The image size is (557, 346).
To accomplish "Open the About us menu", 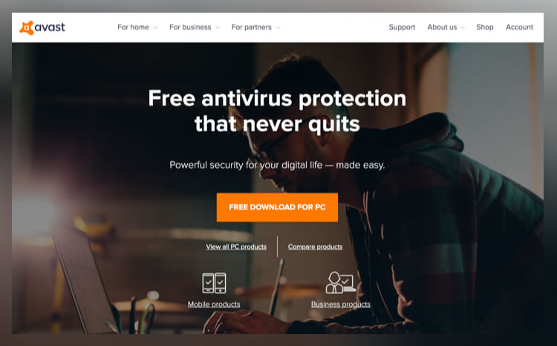I will pos(442,27).
